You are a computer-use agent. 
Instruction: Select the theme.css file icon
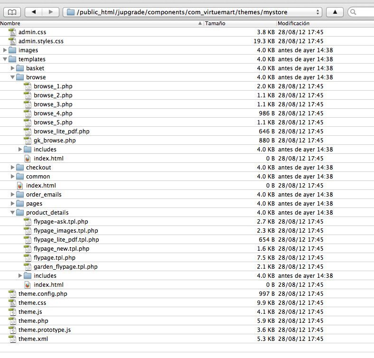click(x=12, y=302)
